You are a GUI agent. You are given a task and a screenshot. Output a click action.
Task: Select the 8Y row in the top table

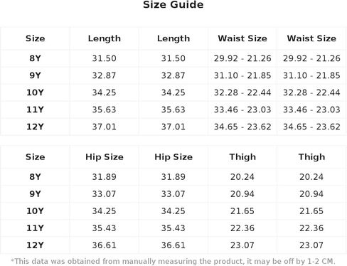coord(173,58)
